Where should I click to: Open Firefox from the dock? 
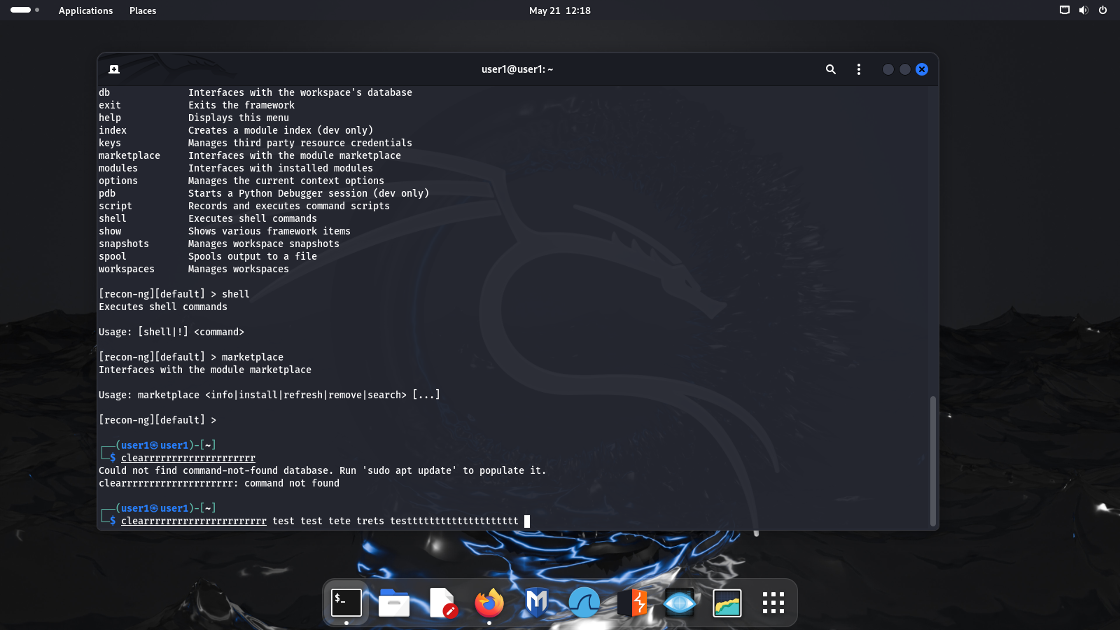[489, 603]
